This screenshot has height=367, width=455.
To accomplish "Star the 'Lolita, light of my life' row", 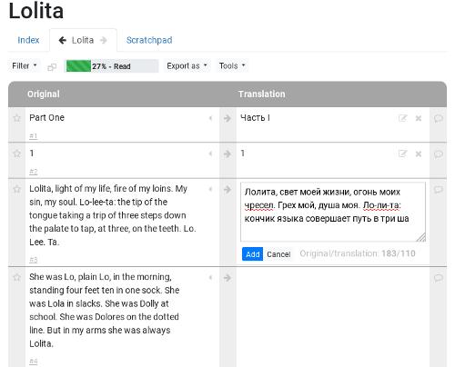I will click(x=17, y=190).
